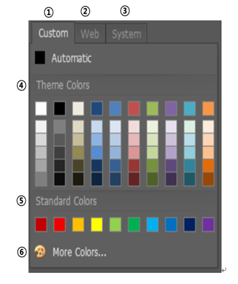Choose the purple standard color
Image resolution: width=238 pixels, height=284 pixels.
pos(208,225)
